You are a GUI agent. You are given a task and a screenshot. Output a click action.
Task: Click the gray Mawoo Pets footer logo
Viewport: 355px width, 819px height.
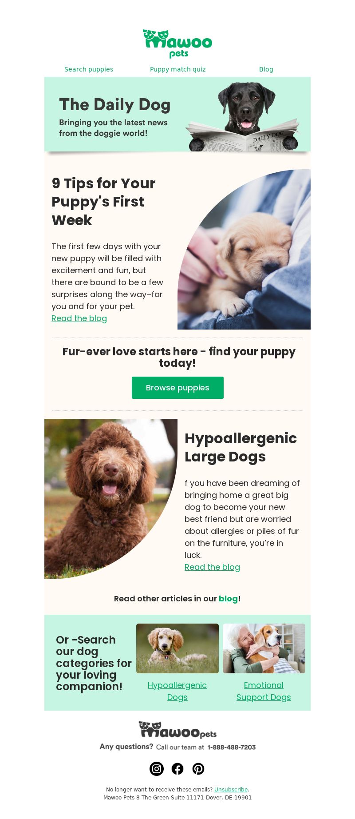(177, 730)
